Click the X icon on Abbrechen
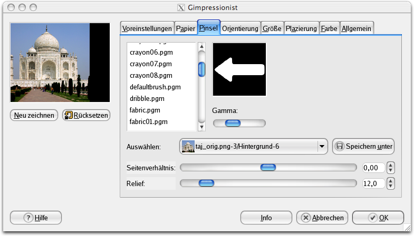 306,218
